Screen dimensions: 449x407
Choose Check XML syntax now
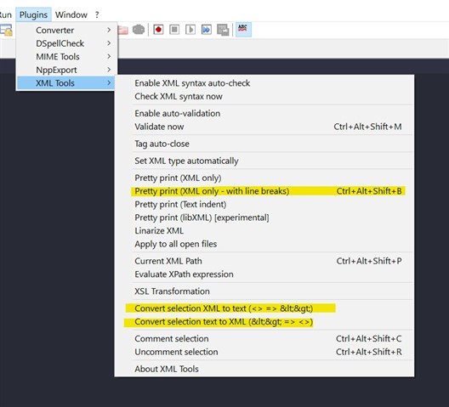click(x=264, y=96)
